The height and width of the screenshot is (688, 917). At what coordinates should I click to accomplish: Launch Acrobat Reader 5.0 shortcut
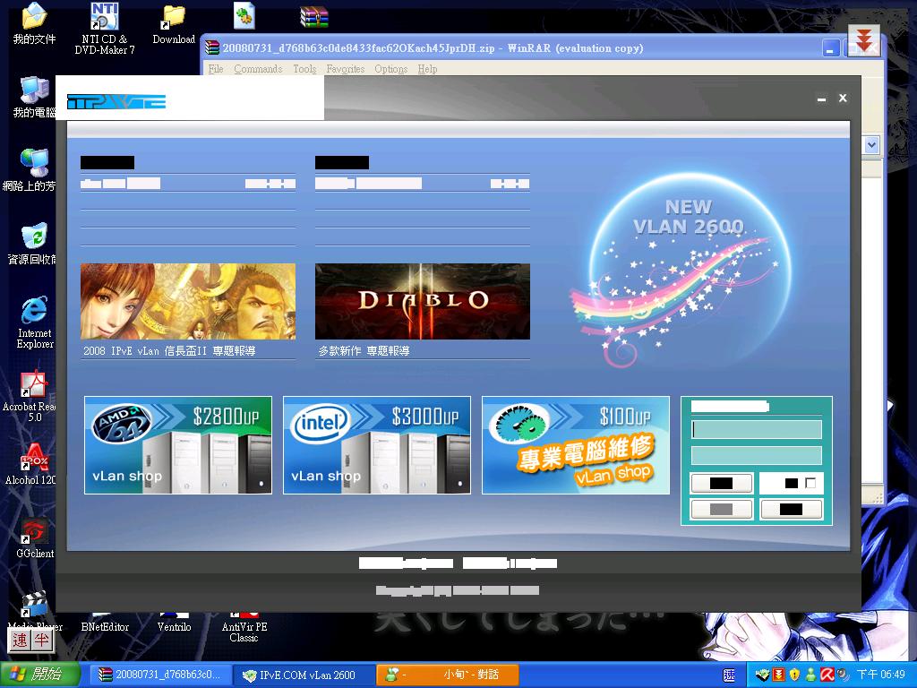pos(30,395)
